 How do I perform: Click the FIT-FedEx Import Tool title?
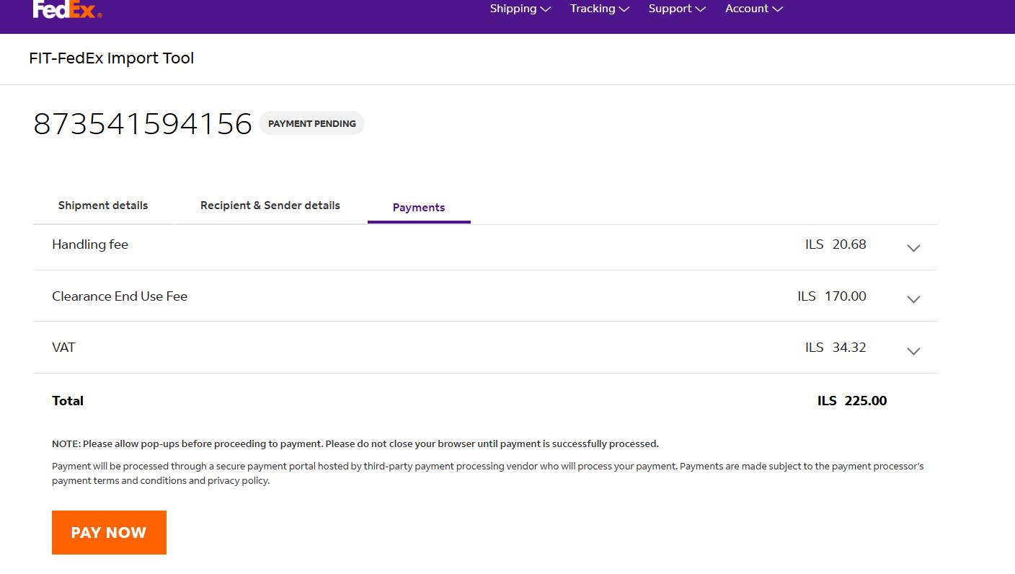pyautogui.click(x=112, y=58)
